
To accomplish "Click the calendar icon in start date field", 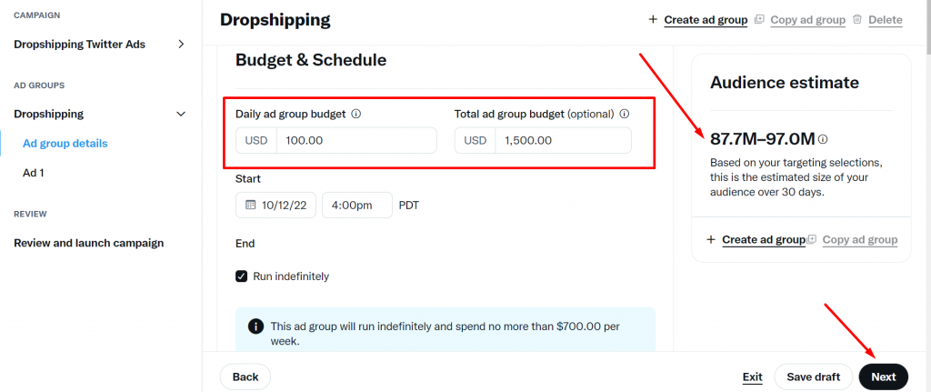I will click(x=250, y=205).
